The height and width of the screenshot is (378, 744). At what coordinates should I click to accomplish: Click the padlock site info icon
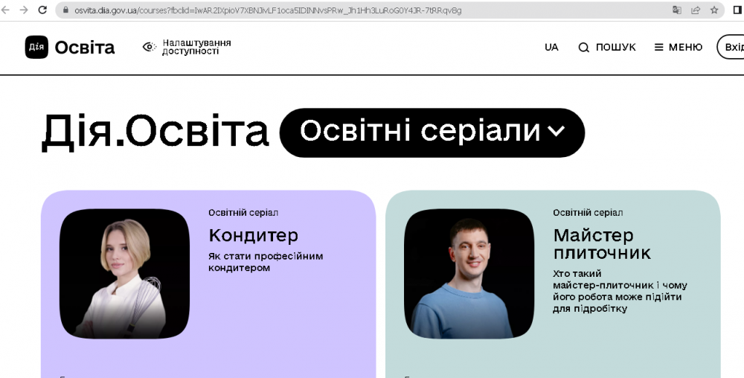tap(65, 10)
